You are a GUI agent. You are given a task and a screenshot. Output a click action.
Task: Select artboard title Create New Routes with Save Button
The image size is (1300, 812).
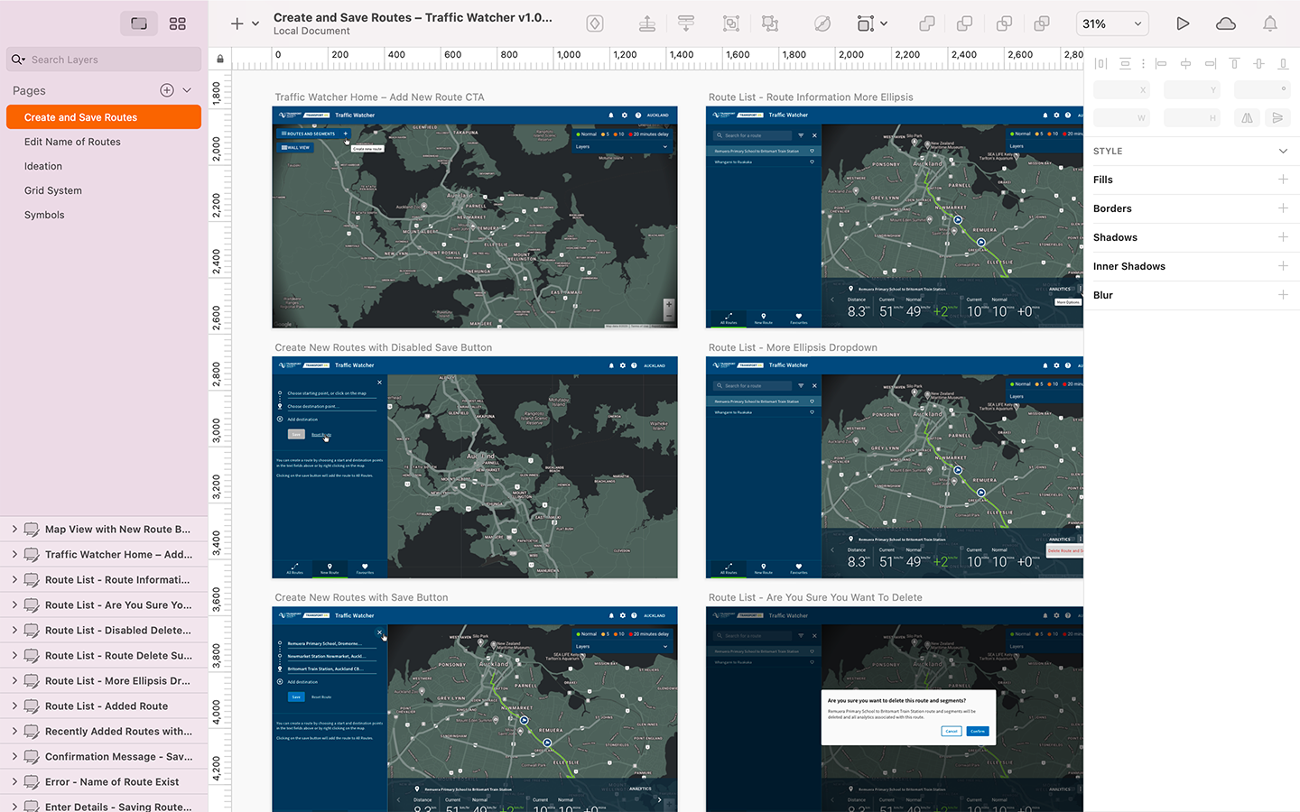(x=361, y=597)
